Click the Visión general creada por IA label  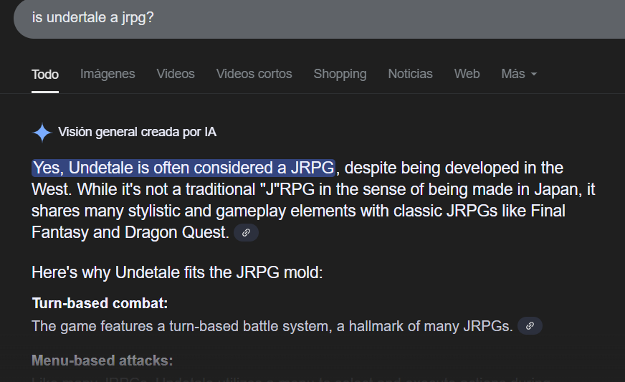tap(137, 132)
